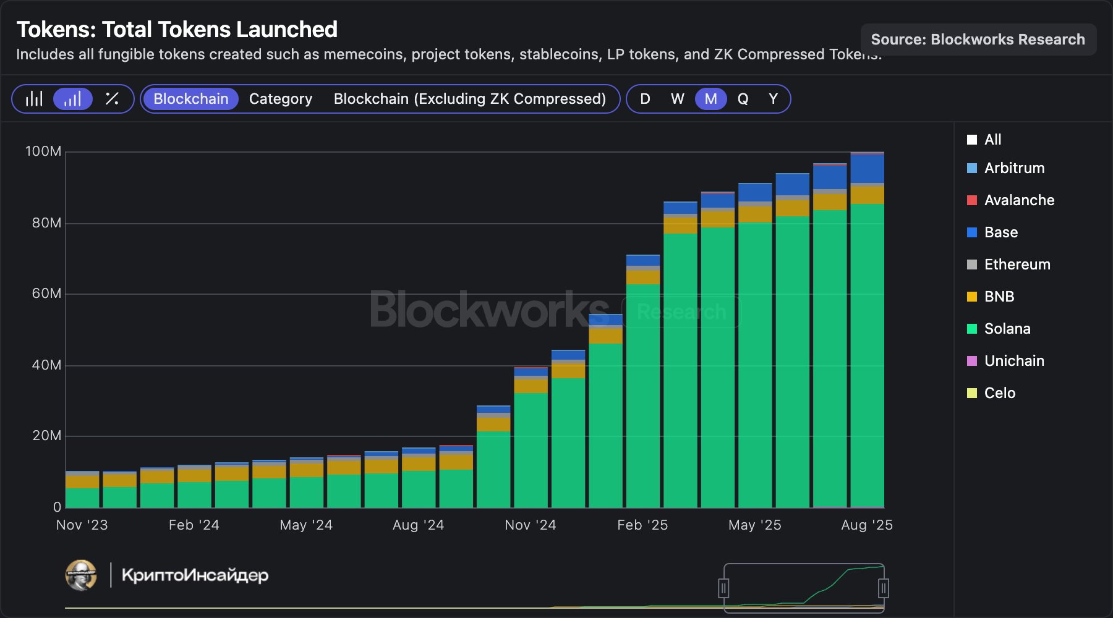Screen dimensions: 1113x618
Task: Click the Nov '24 x-axis label
Action: pos(531,525)
